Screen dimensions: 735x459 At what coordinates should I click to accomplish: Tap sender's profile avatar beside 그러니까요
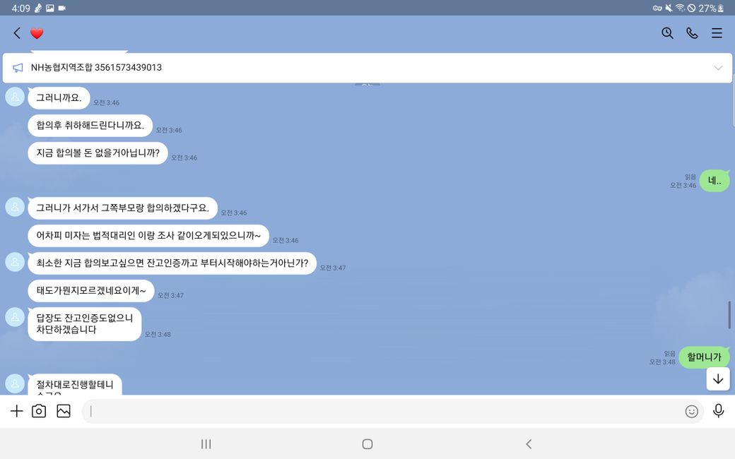click(x=15, y=97)
